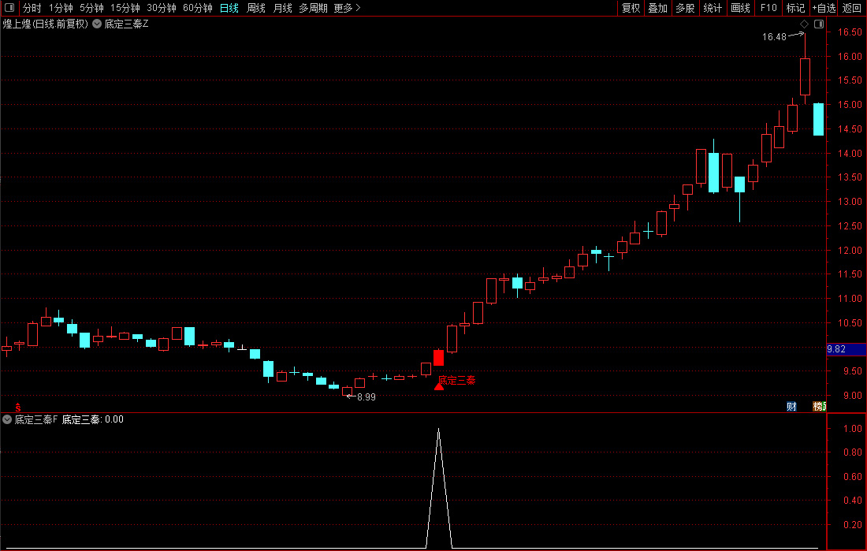Screen dimensions: 867x551
Task: Select the 5分钟 period tab
Action: click(x=91, y=8)
